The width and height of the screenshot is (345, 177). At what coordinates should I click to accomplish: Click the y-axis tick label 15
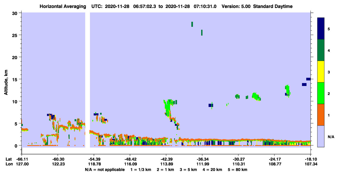coord(15,79)
